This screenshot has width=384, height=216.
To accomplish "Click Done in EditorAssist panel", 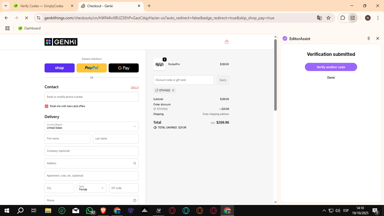I will (331, 77).
